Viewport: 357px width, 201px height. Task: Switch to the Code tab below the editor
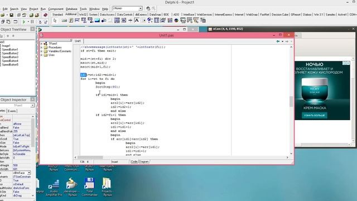pyautogui.click(x=134, y=161)
